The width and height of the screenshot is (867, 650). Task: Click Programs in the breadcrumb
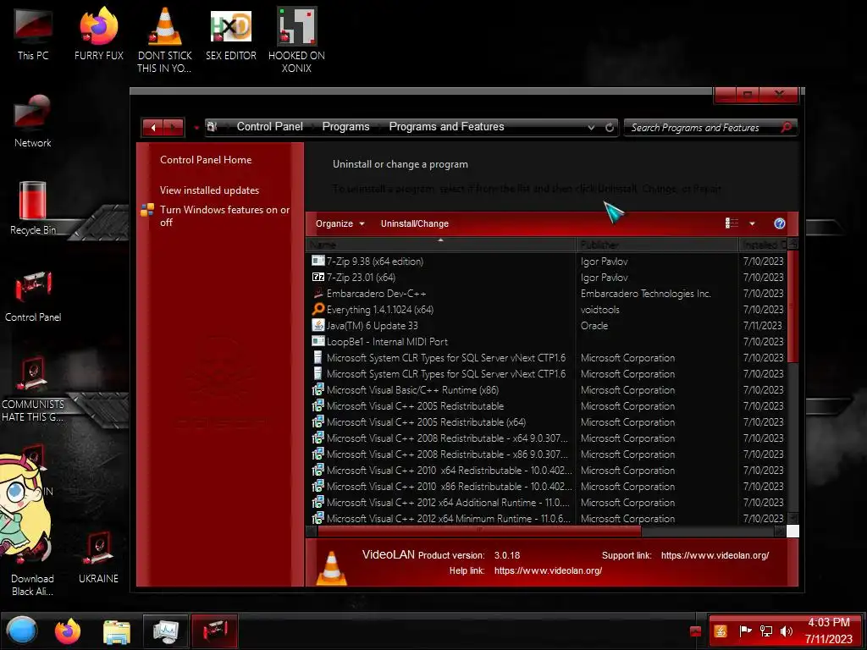pos(345,127)
